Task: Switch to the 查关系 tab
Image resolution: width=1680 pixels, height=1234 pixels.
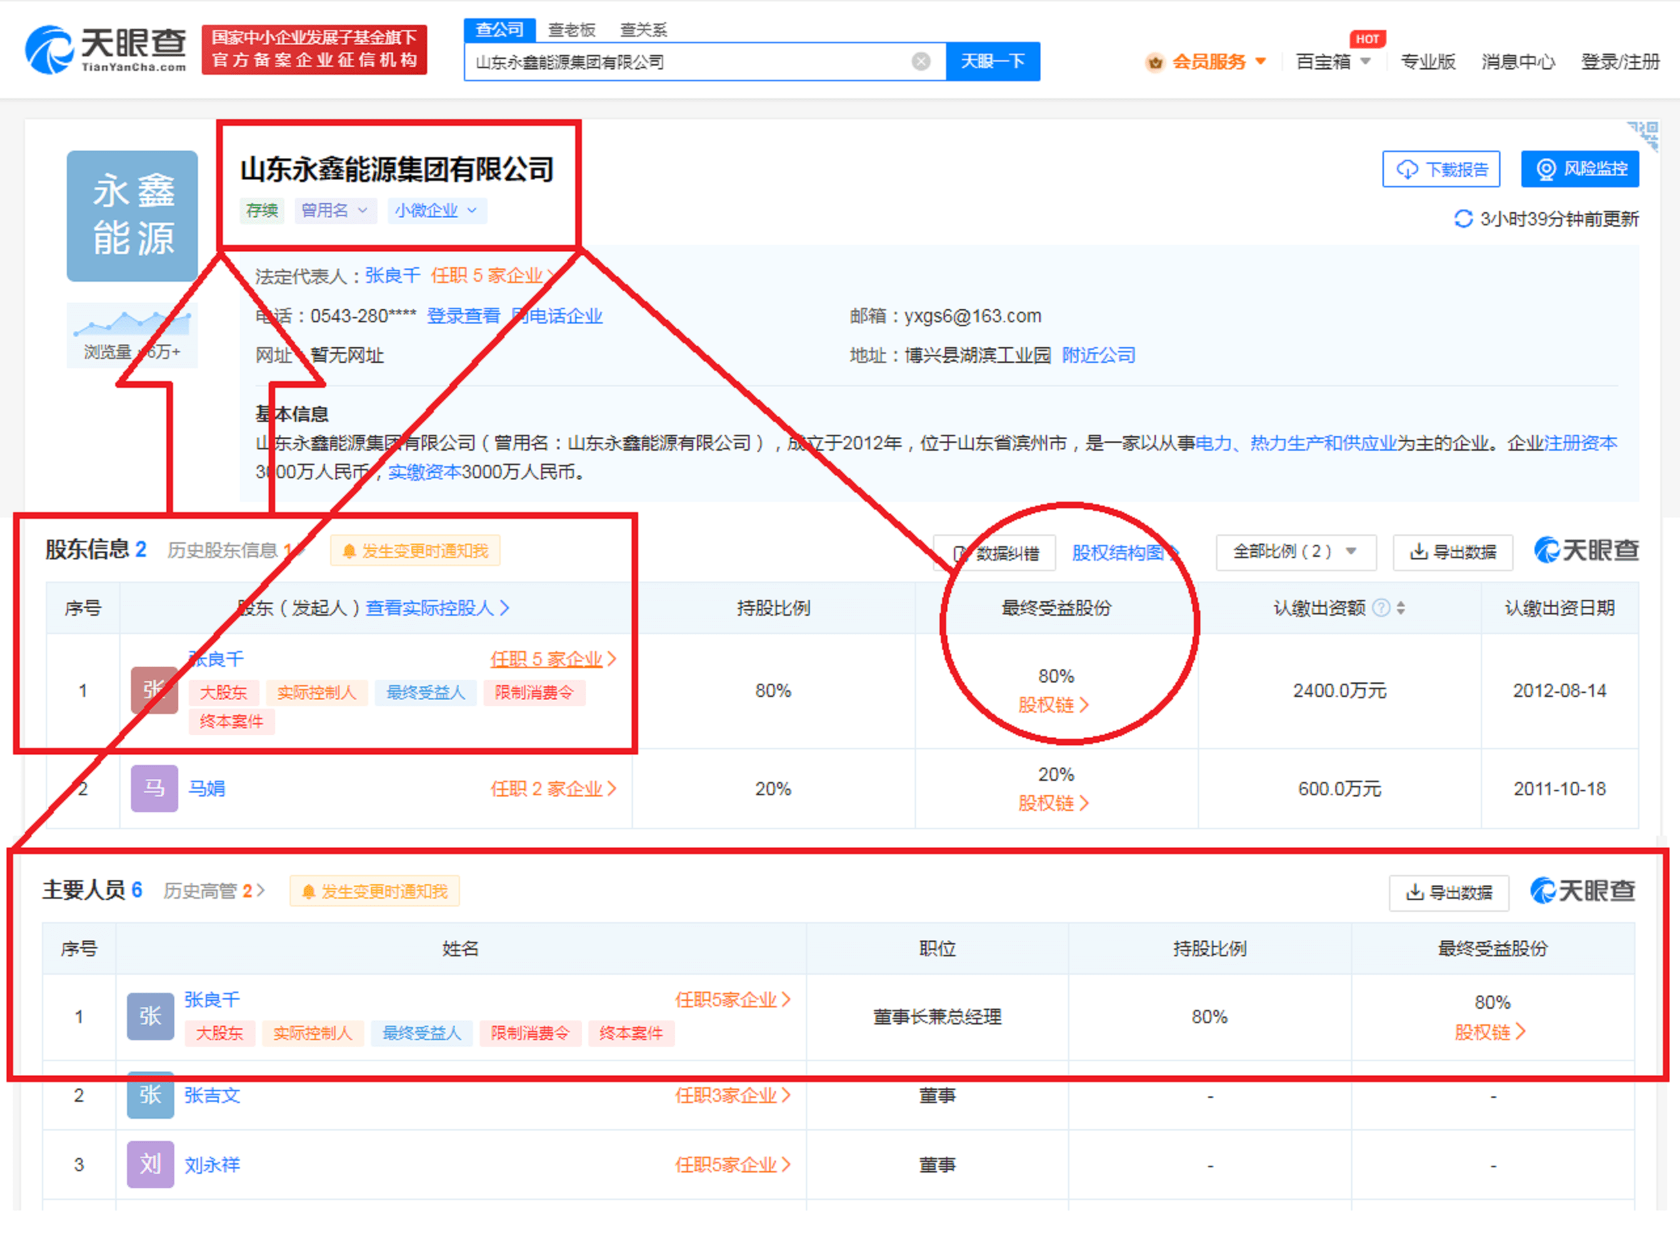Action: point(643,30)
